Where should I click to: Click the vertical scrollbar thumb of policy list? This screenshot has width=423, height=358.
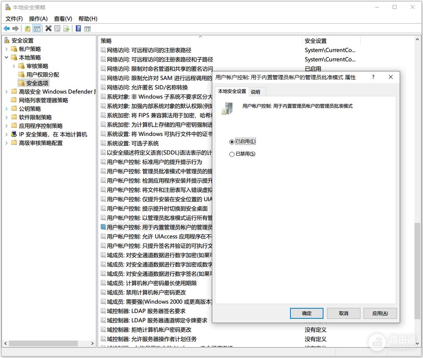[417, 271]
